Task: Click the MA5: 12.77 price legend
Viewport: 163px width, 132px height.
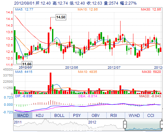Action: click(24, 10)
